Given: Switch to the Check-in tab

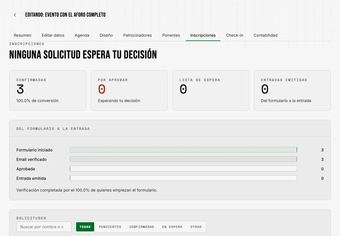Looking at the screenshot, I should 235,35.
